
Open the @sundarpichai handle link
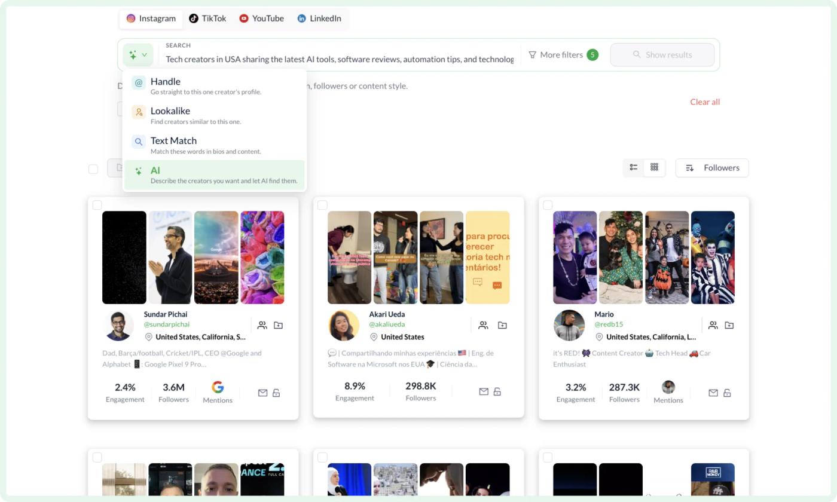[x=167, y=325]
